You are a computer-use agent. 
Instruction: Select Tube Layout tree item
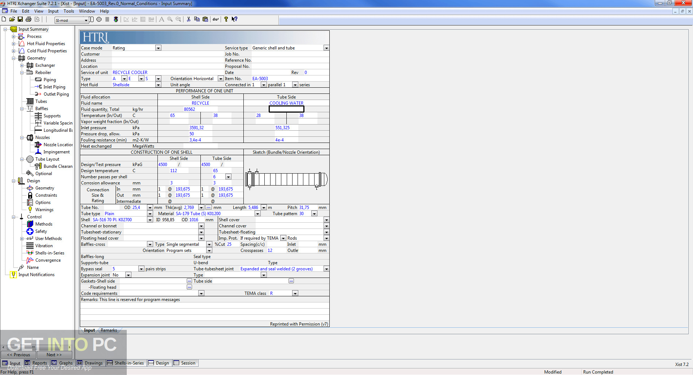(x=47, y=159)
